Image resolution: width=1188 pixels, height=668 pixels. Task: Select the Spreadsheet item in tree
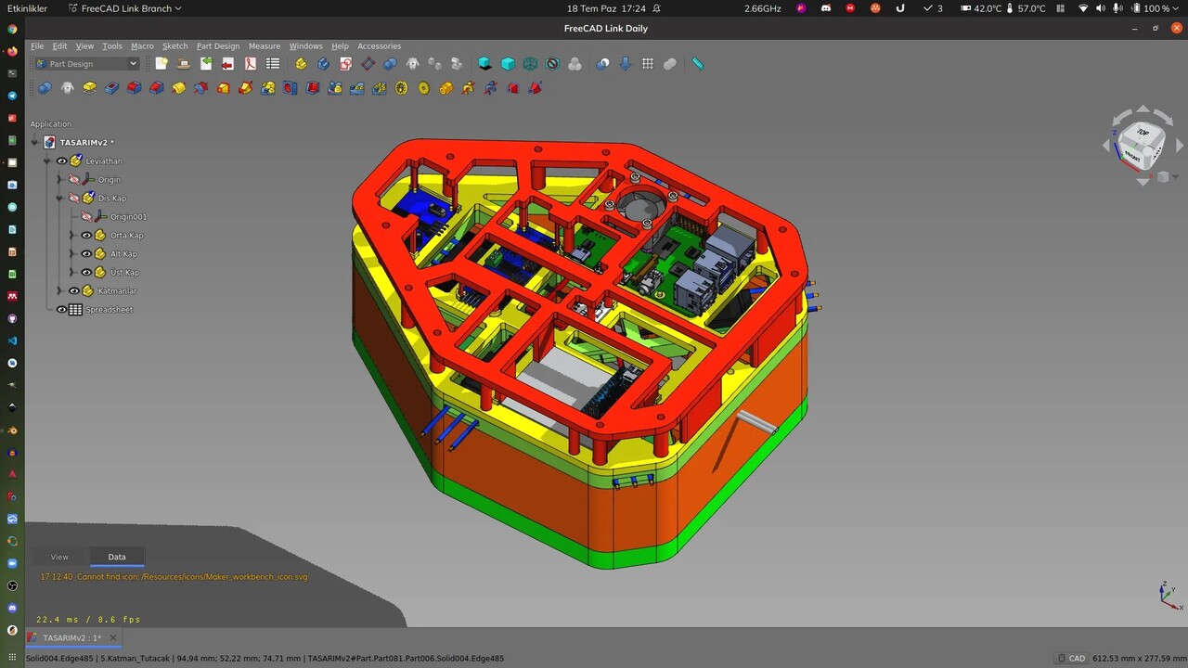point(109,310)
